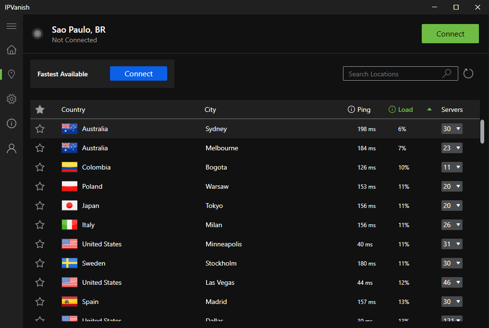Toggle the Load sort direction arrow
The width and height of the screenshot is (489, 328).
pyautogui.click(x=429, y=109)
